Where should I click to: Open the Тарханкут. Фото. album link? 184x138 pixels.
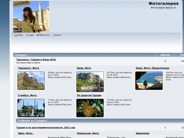click(x=29, y=68)
